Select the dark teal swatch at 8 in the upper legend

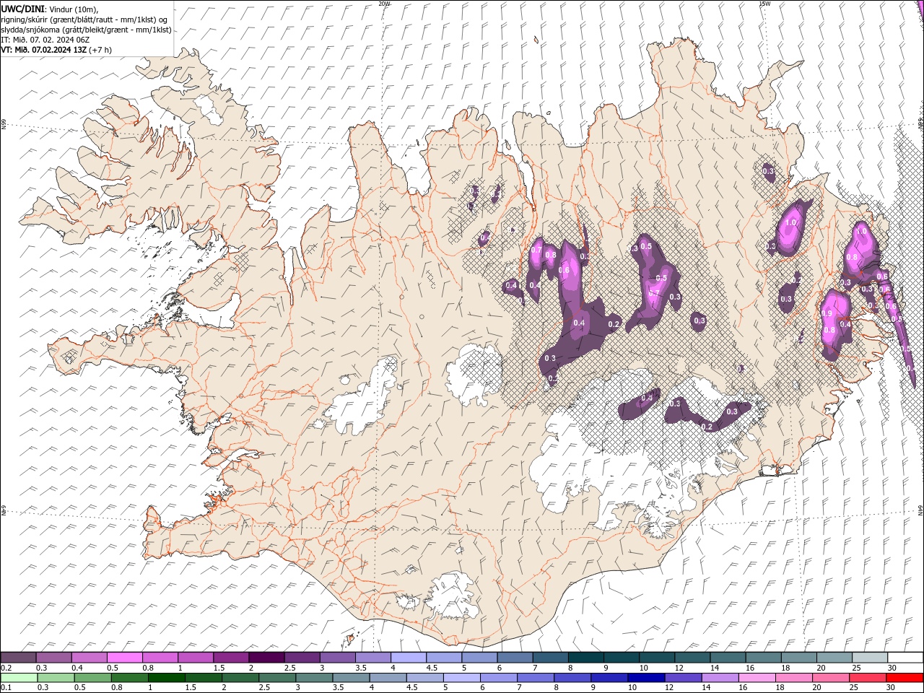point(586,658)
